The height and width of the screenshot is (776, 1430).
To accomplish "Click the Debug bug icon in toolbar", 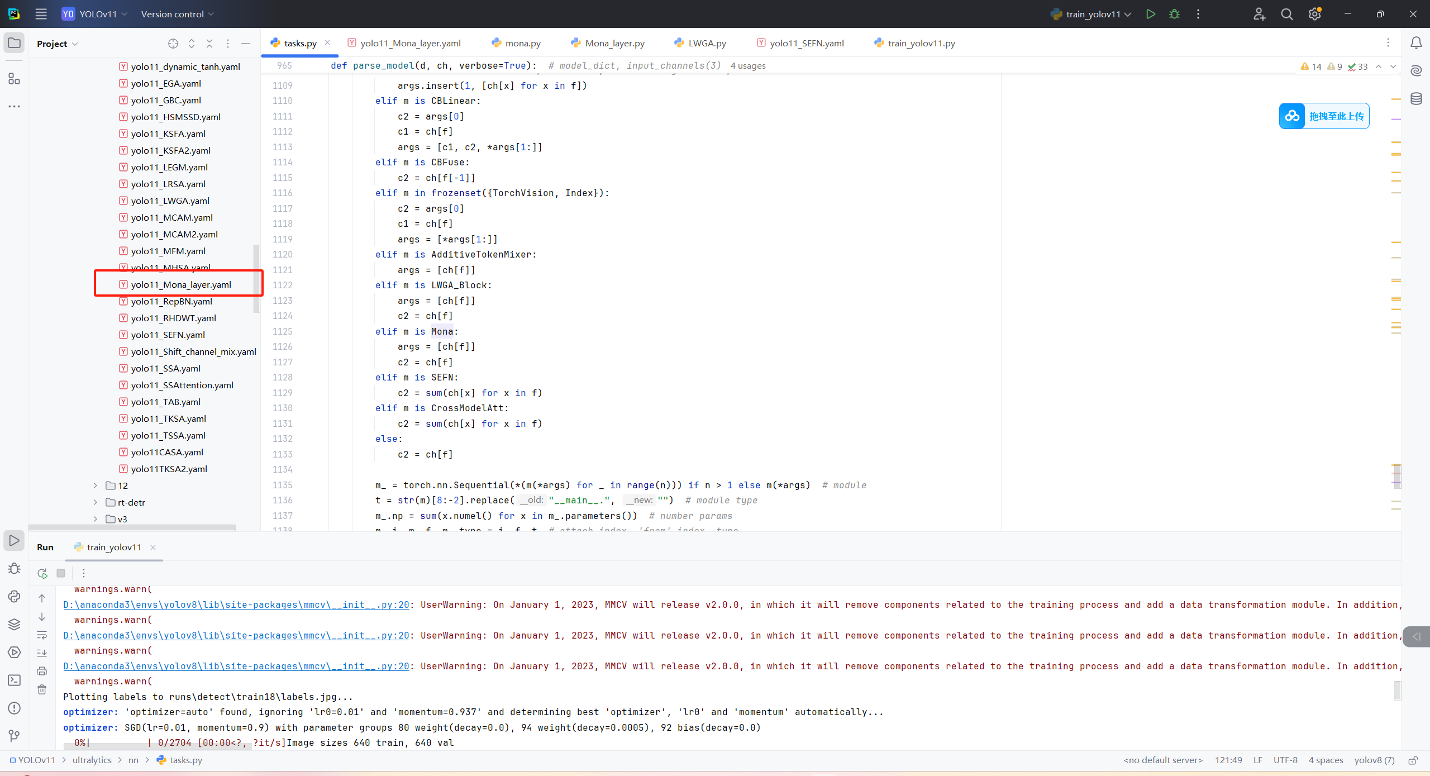I will point(1174,14).
